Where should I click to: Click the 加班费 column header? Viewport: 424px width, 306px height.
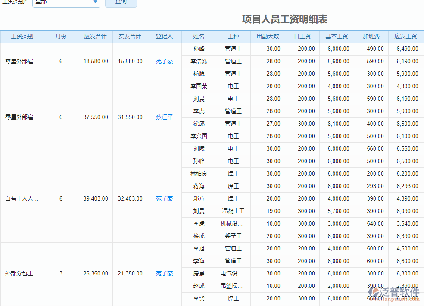[x=371, y=36]
